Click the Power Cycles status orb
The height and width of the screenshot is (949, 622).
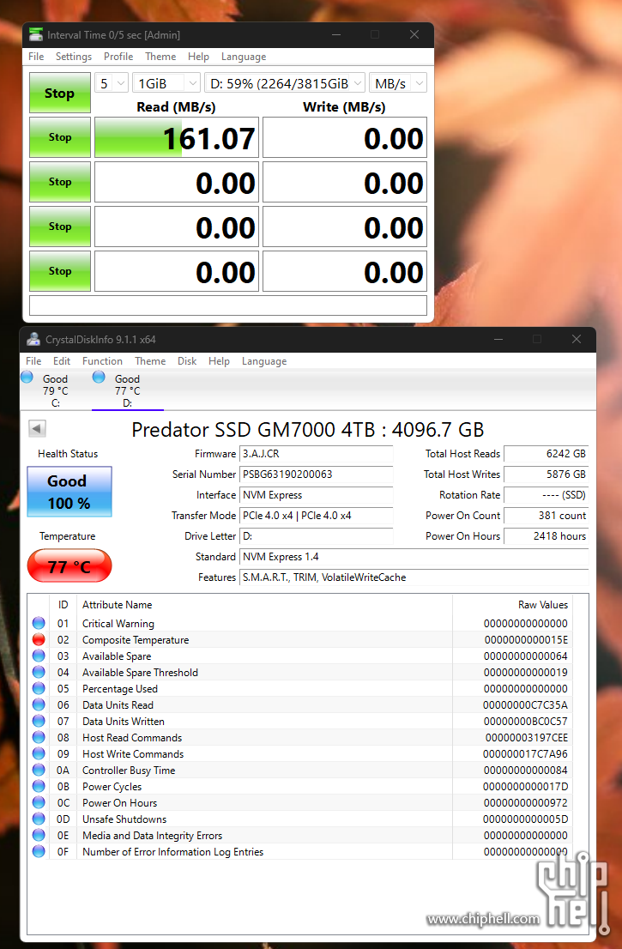[x=39, y=786]
